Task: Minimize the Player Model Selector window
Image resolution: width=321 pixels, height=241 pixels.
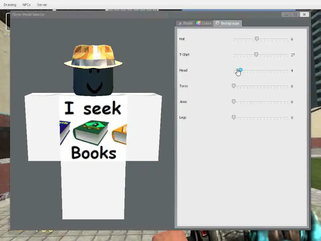Action: pyautogui.click(x=286, y=14)
